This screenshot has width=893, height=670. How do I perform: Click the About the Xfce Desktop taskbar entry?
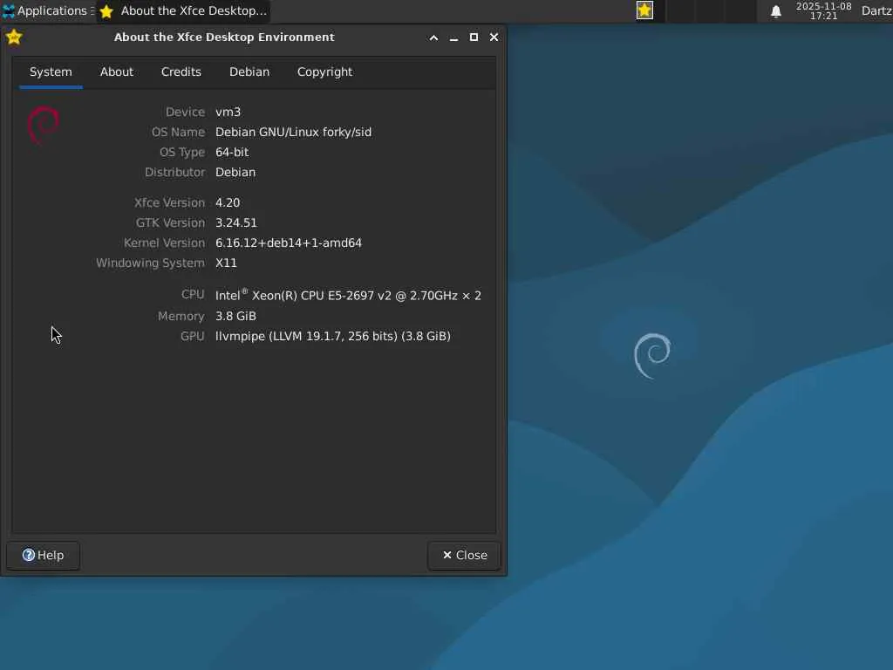click(183, 10)
